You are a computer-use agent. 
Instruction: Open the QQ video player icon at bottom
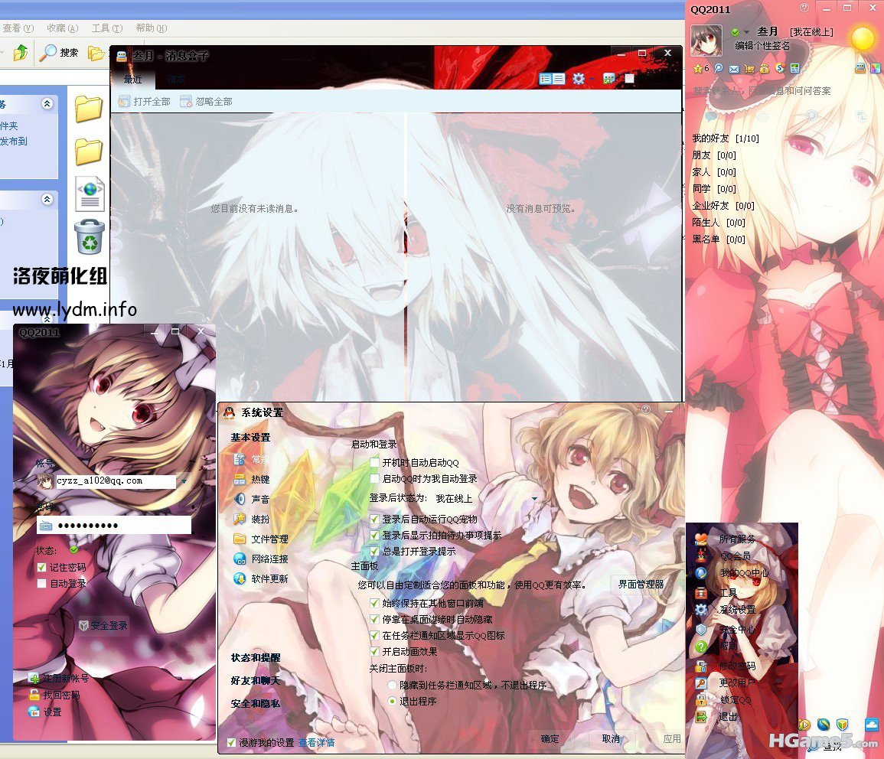(804, 724)
